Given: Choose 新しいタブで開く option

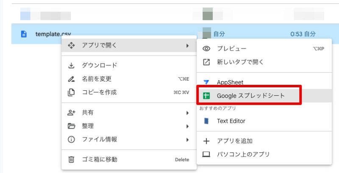Looking at the screenshot, I should [x=264, y=62].
